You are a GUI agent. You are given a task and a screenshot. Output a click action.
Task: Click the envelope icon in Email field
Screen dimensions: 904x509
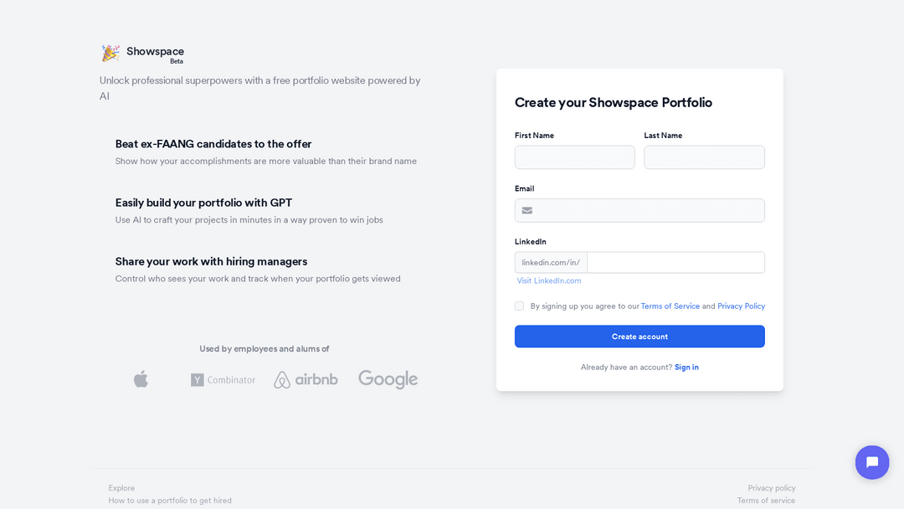click(x=527, y=210)
